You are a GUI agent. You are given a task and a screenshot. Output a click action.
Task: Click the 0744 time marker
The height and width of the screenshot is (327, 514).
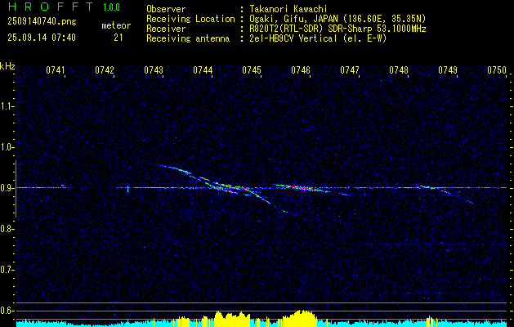pyautogui.click(x=203, y=69)
